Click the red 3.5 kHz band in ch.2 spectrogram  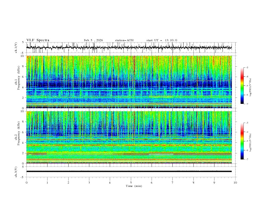(x=129, y=145)
